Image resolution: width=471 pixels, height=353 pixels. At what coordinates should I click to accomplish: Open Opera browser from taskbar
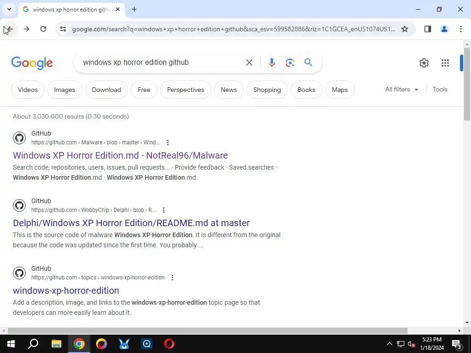tap(169, 344)
